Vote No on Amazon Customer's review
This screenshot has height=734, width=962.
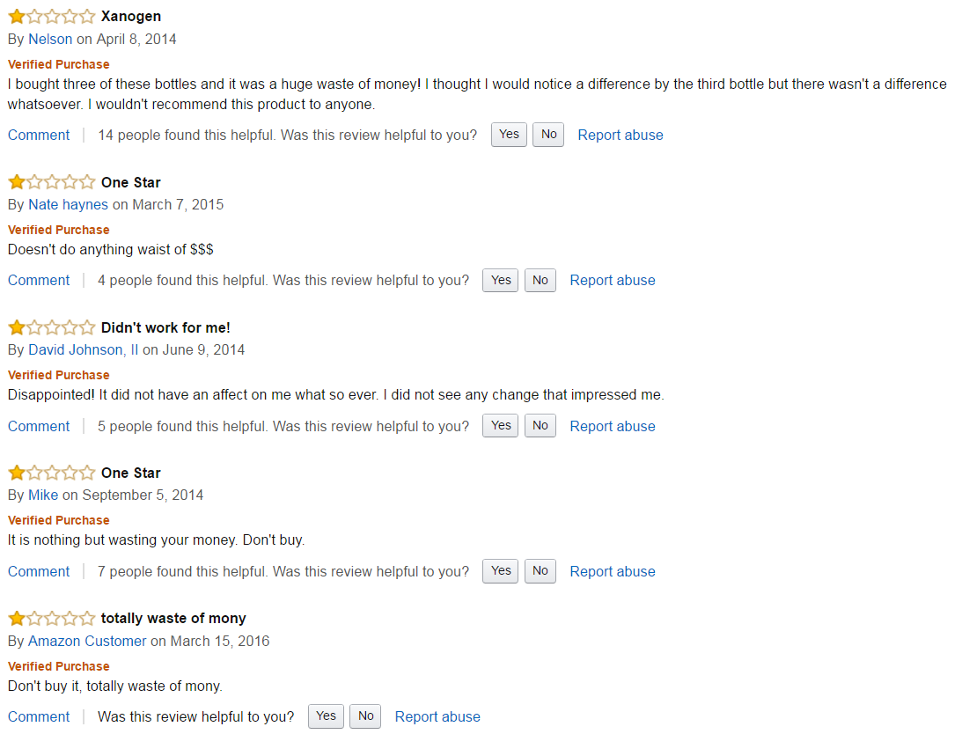click(366, 716)
